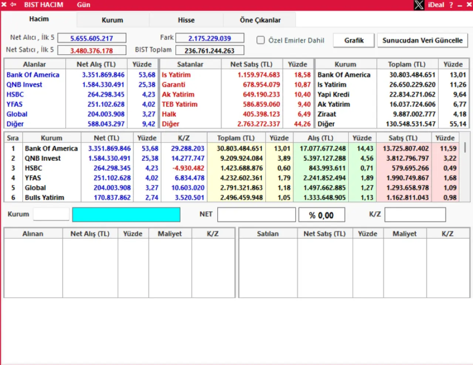473x365 pixels.
Task: Minimize the BIST HACIM window
Action: click(460, 6)
